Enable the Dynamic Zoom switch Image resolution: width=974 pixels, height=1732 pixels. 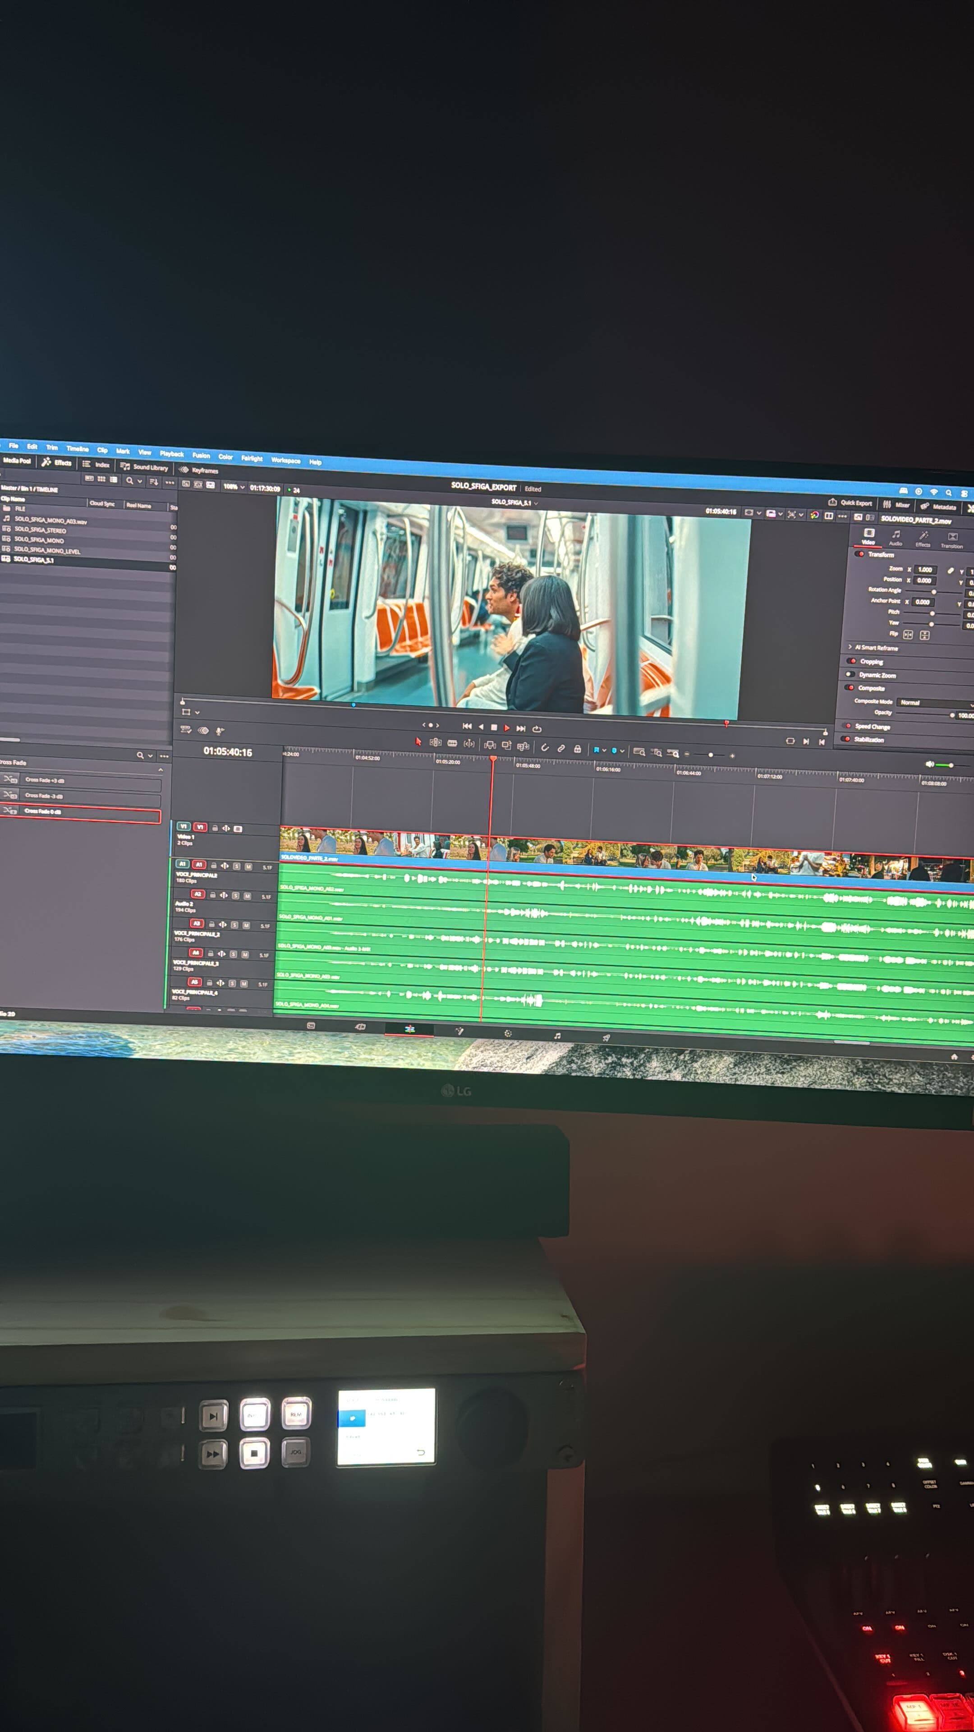(850, 674)
